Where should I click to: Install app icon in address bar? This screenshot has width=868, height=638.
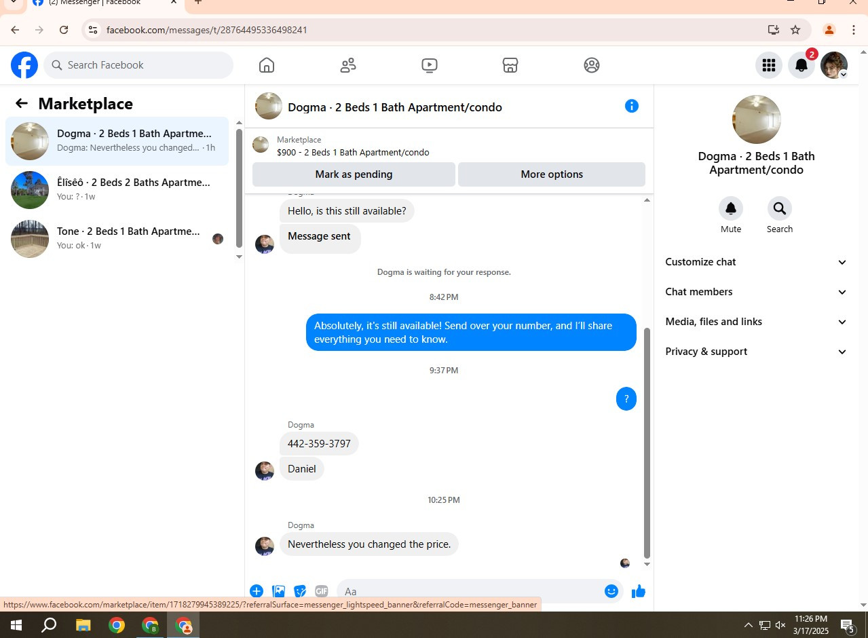click(773, 30)
